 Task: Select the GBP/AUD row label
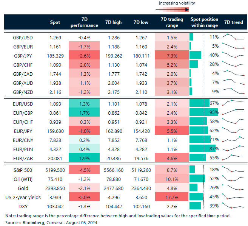23,83
